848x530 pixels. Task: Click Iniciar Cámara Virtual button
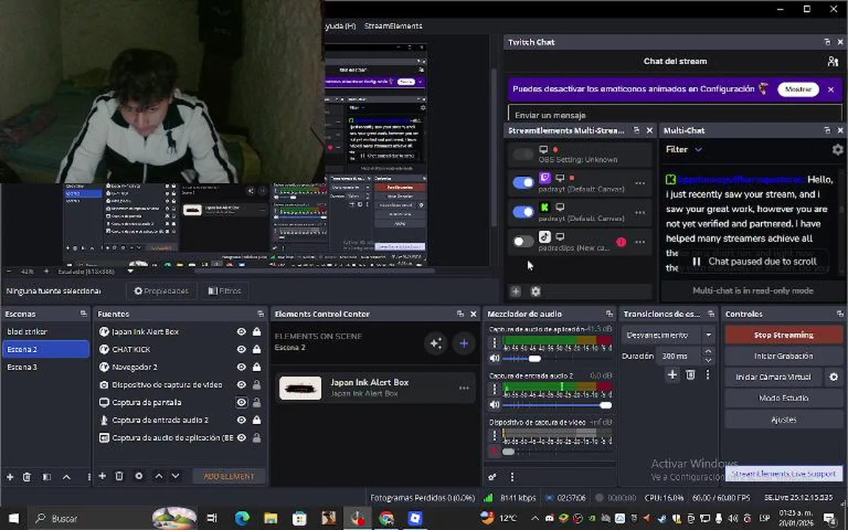tap(774, 377)
